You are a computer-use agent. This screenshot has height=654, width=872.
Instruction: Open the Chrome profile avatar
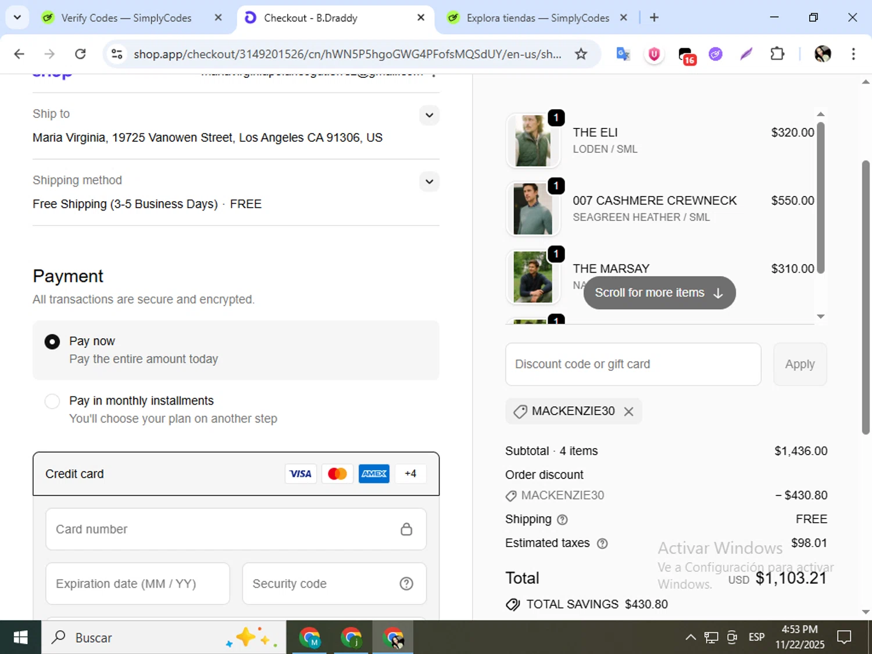(x=823, y=54)
